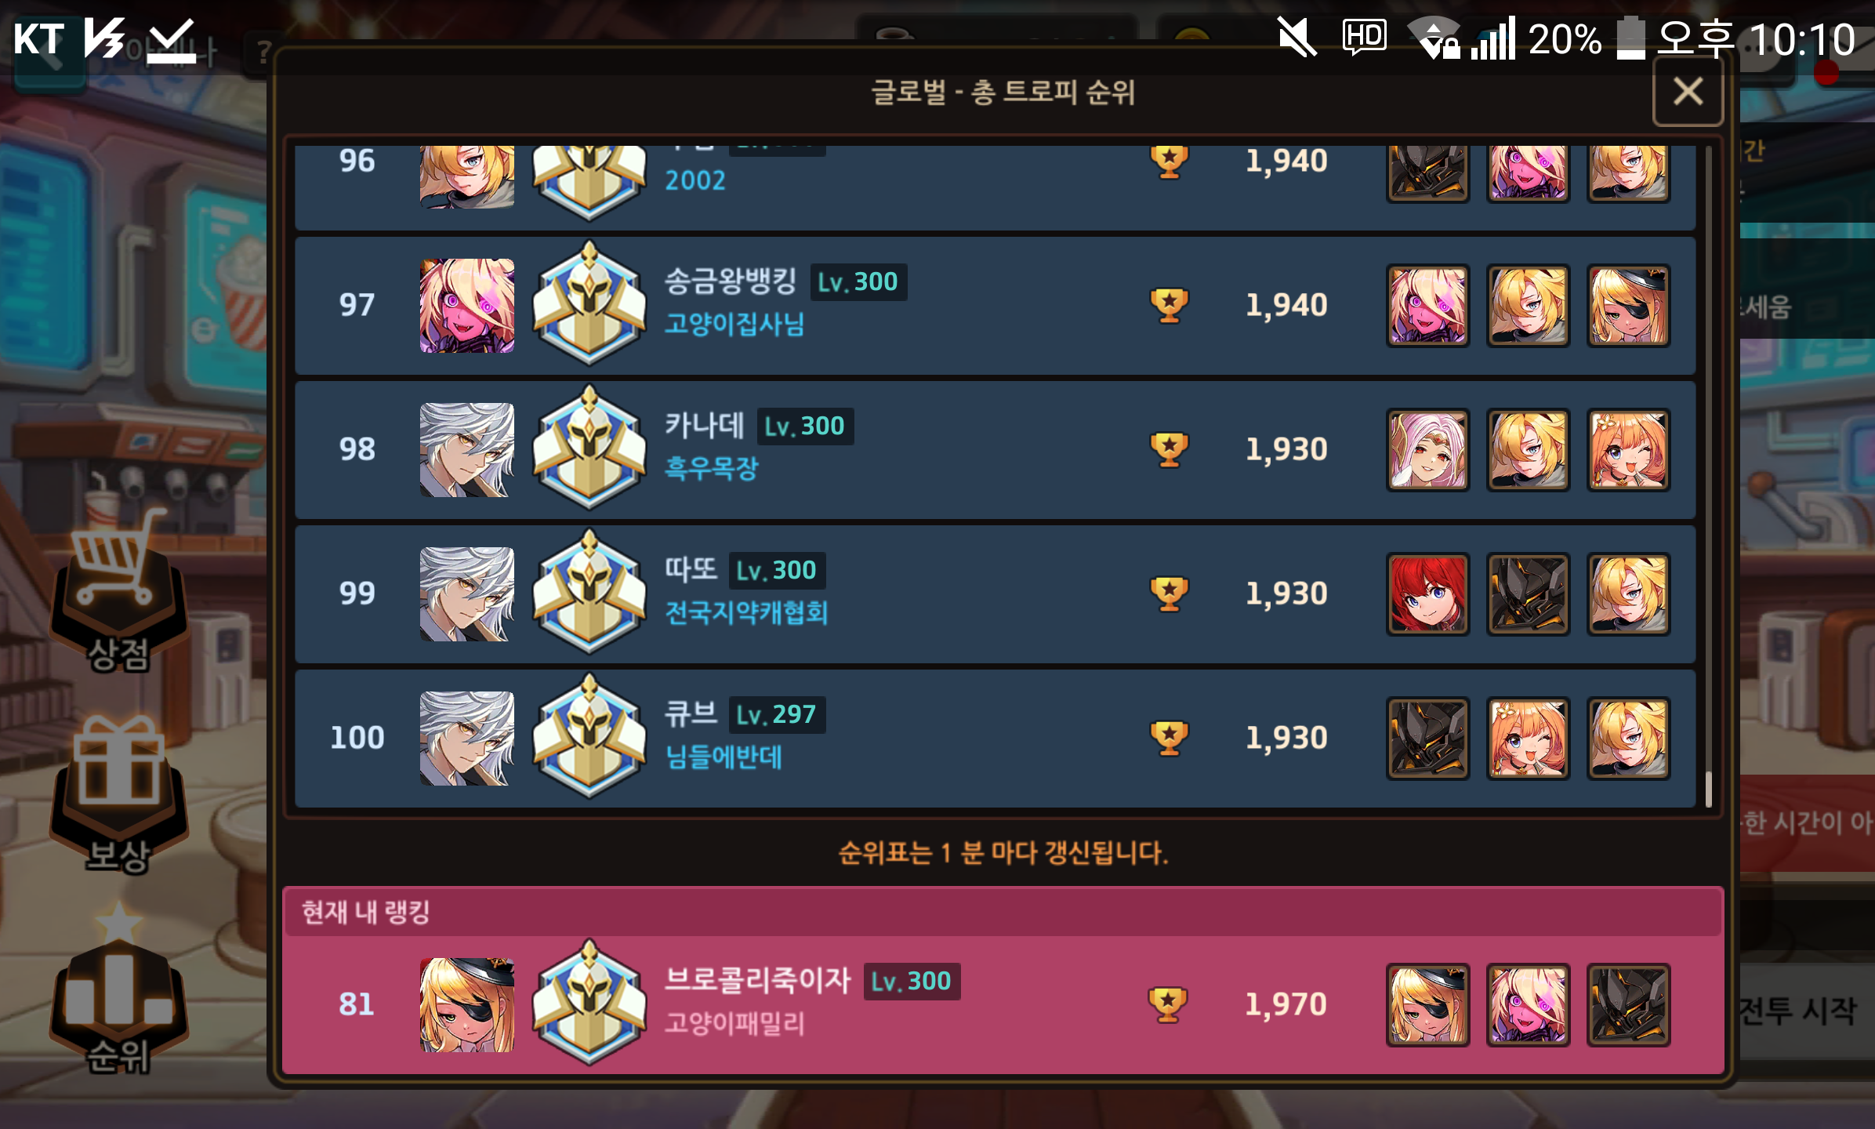The width and height of the screenshot is (1875, 1129).
Task: Tap my eyepatch avatar in 현재 내 랭킹
Action: coord(466,1004)
